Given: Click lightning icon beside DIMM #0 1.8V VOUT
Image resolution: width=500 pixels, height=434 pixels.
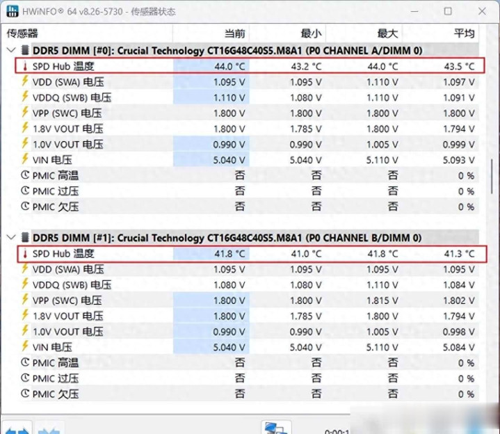Looking at the screenshot, I should (x=25, y=128).
